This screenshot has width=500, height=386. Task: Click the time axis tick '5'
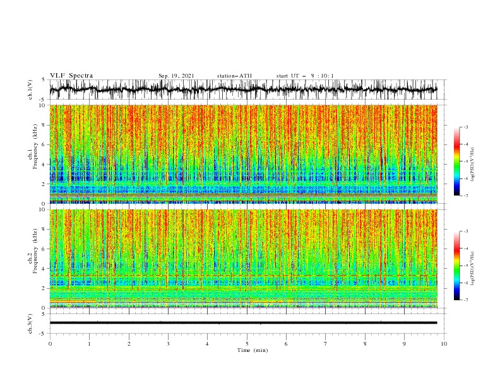[247, 344]
